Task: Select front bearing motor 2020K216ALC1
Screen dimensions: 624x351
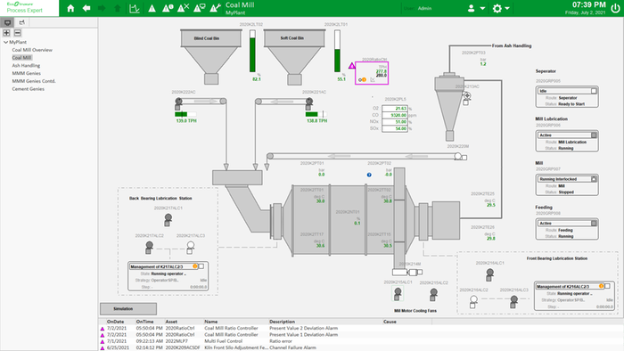Action: point(490,274)
